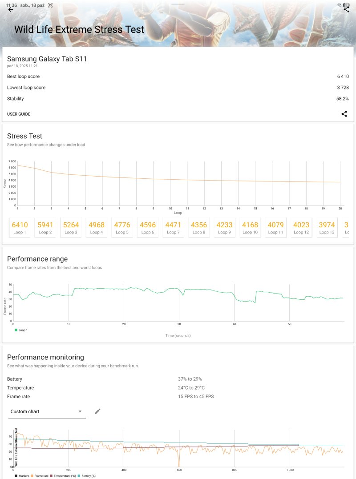Toggle the Frame rate legend series
Viewport: 356px width, 479px height.
pyautogui.click(x=39, y=476)
